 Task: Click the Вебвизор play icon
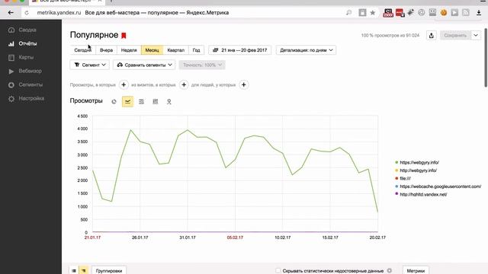click(x=11, y=71)
